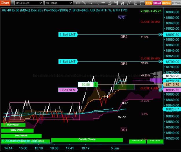Image resolution: width=181 pixels, height=152 pixels.
Task: Click the US ETH OR green box
Action: point(137,141)
